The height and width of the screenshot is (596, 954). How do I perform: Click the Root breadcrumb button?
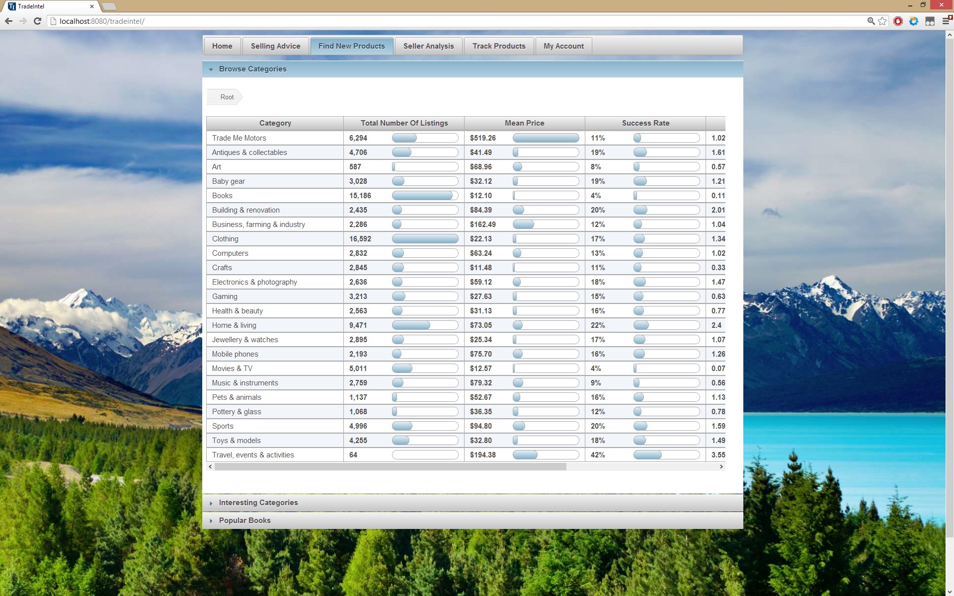(x=227, y=97)
